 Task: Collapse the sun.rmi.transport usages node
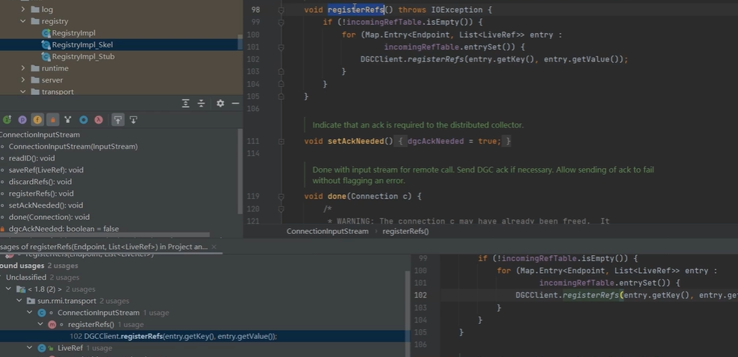(x=19, y=301)
